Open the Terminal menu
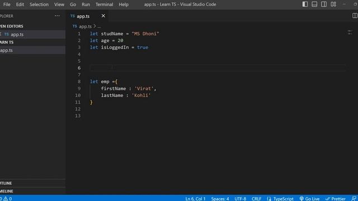 (105, 4)
